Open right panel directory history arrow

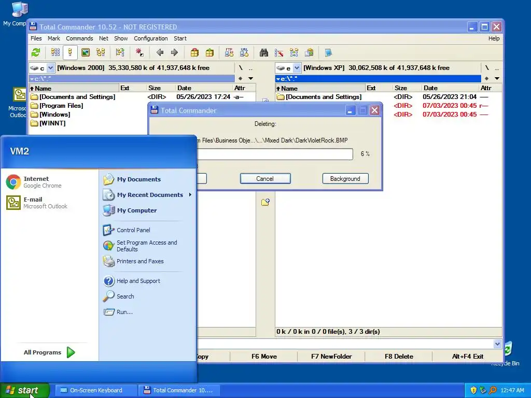[497, 79]
